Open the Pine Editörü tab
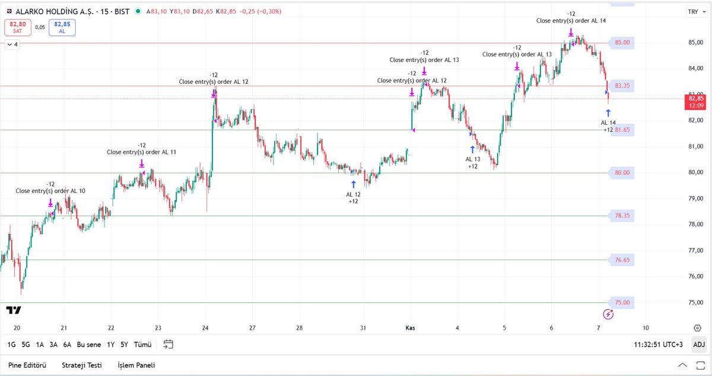This screenshot has width=712, height=376. coord(27,365)
